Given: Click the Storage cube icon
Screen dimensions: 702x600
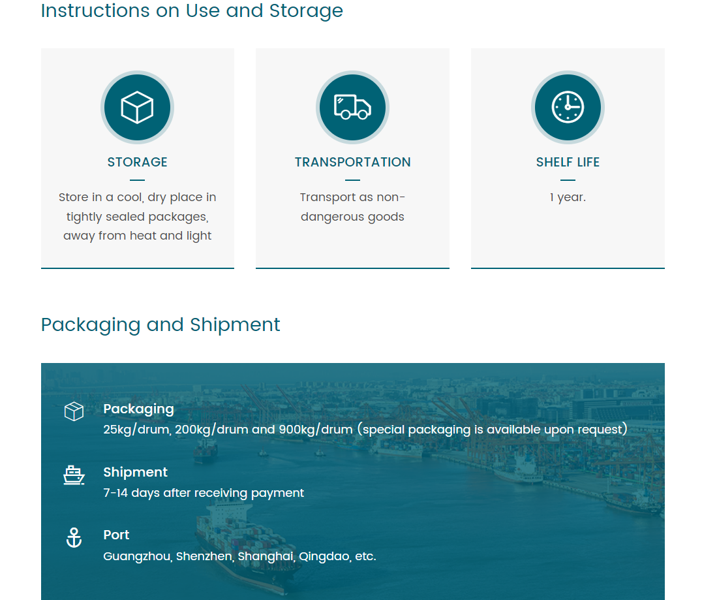Looking at the screenshot, I should (x=137, y=107).
